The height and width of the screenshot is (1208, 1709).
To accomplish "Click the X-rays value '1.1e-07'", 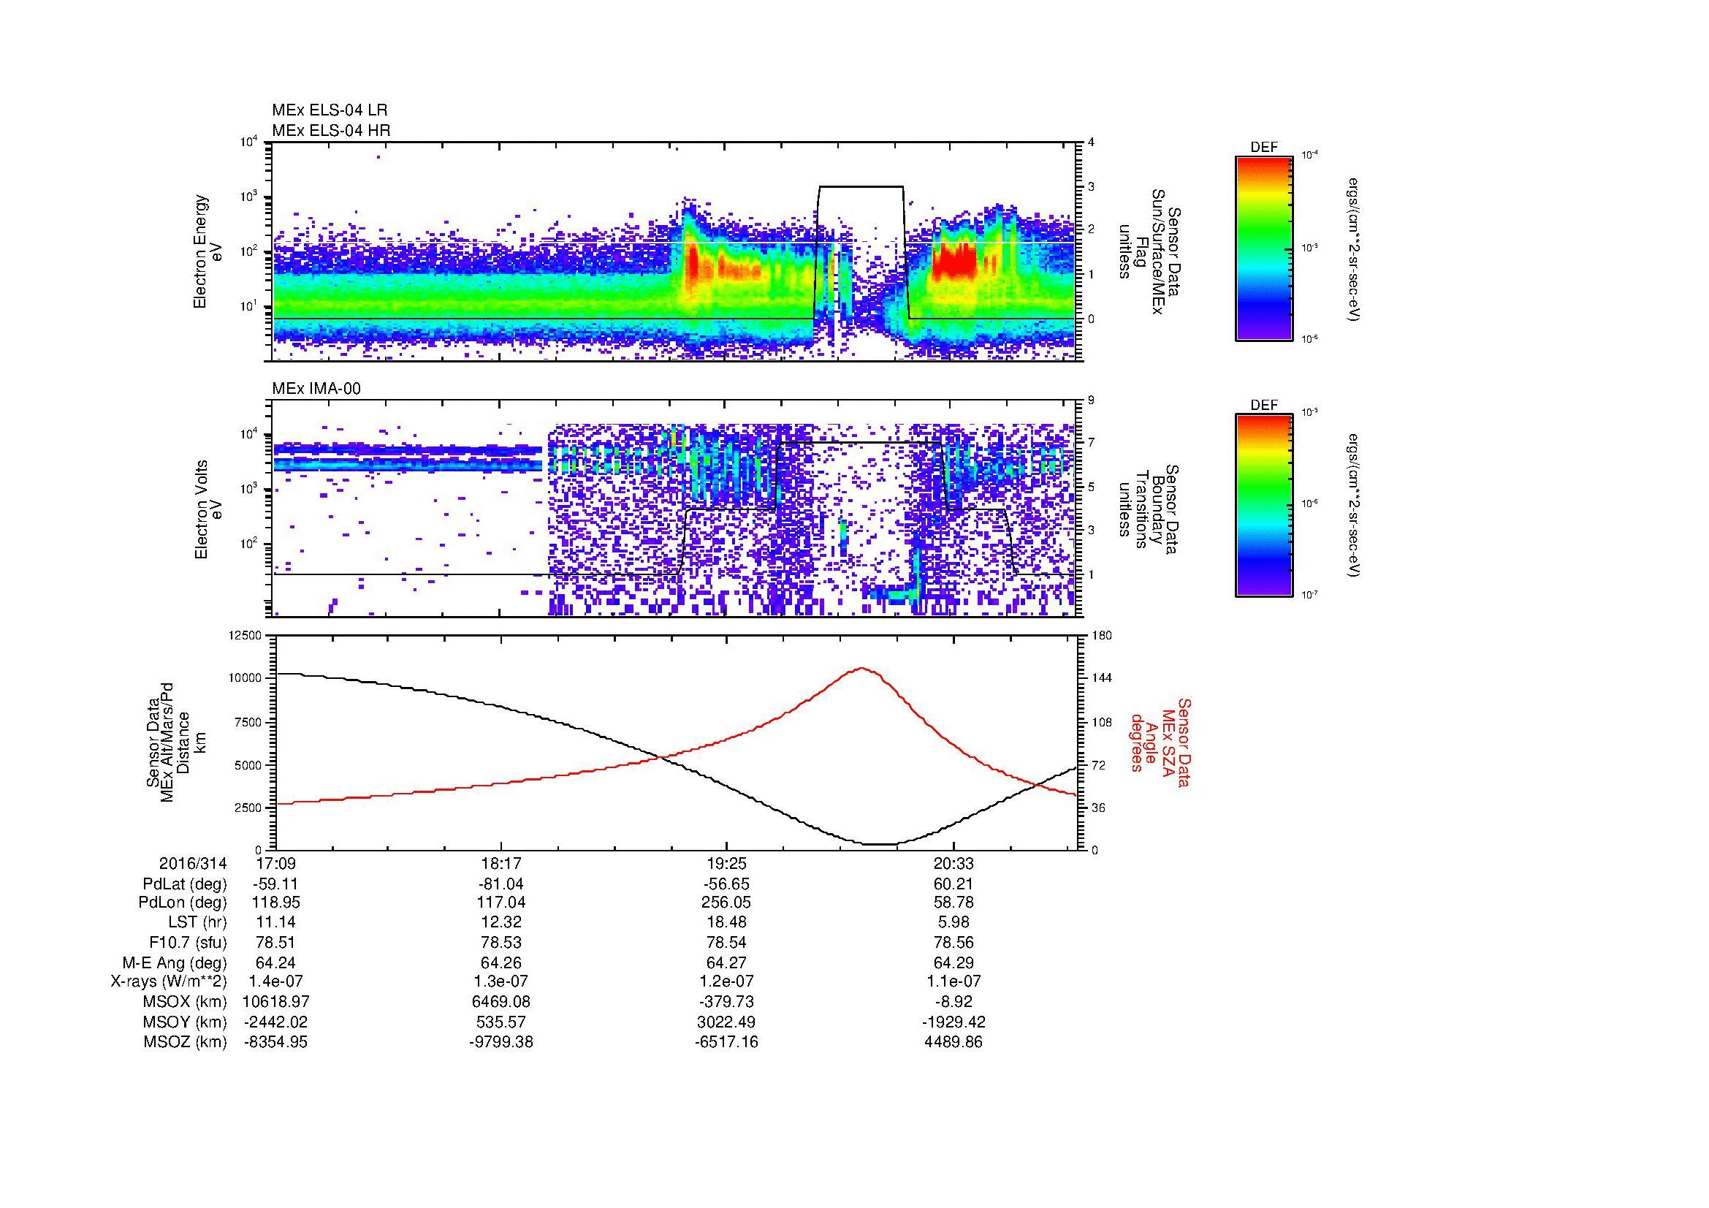I will [x=953, y=981].
